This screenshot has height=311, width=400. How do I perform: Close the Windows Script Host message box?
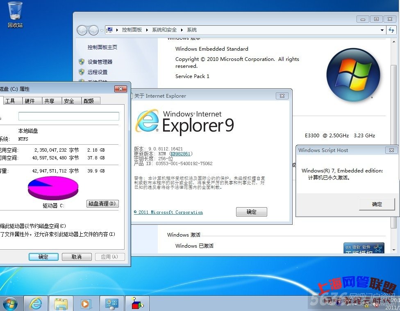391,150
